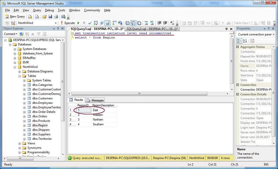278x169 pixels.
Task: Specify values for template parameters icon
Action: pos(172,23)
